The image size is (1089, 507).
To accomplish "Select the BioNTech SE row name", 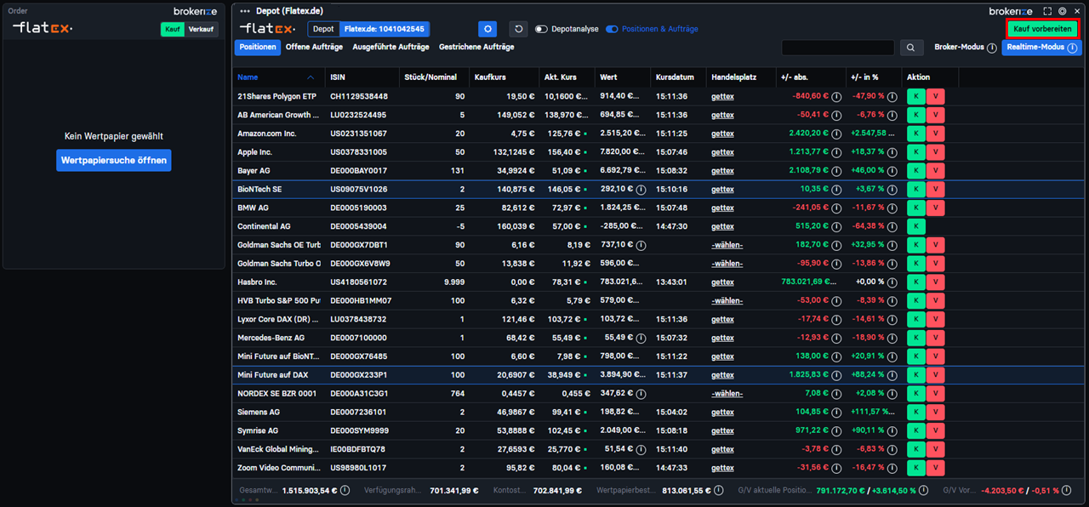I will (x=259, y=189).
